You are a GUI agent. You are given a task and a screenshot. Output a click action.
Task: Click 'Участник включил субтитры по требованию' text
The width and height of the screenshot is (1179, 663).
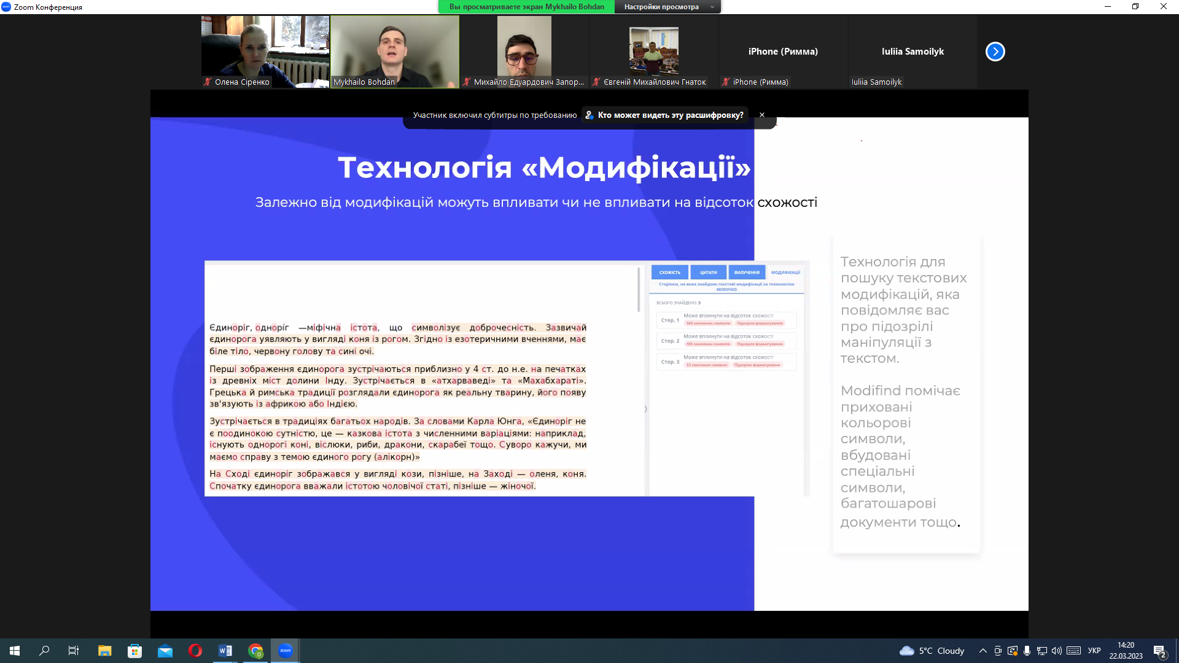pos(495,115)
